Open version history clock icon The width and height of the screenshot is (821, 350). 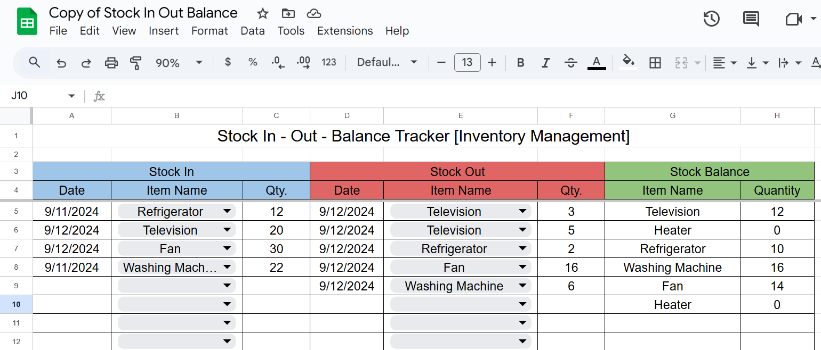coord(711,19)
